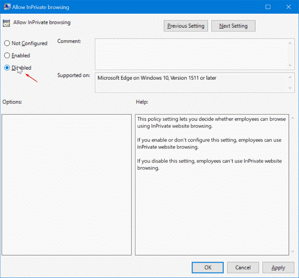299x278 pixels.
Task: Select the Not Configured radio button
Action: (6, 43)
